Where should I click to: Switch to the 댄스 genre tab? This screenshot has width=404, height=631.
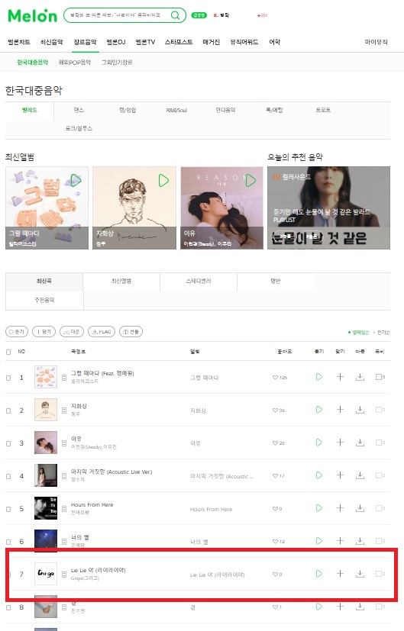tap(79, 110)
